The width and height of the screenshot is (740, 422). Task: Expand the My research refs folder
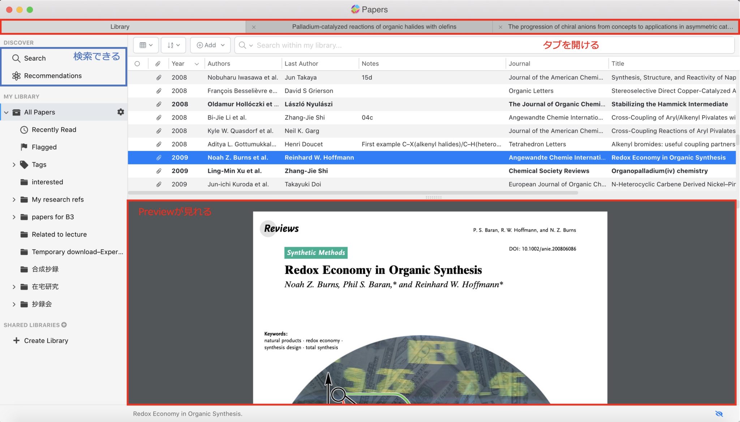[x=14, y=200]
